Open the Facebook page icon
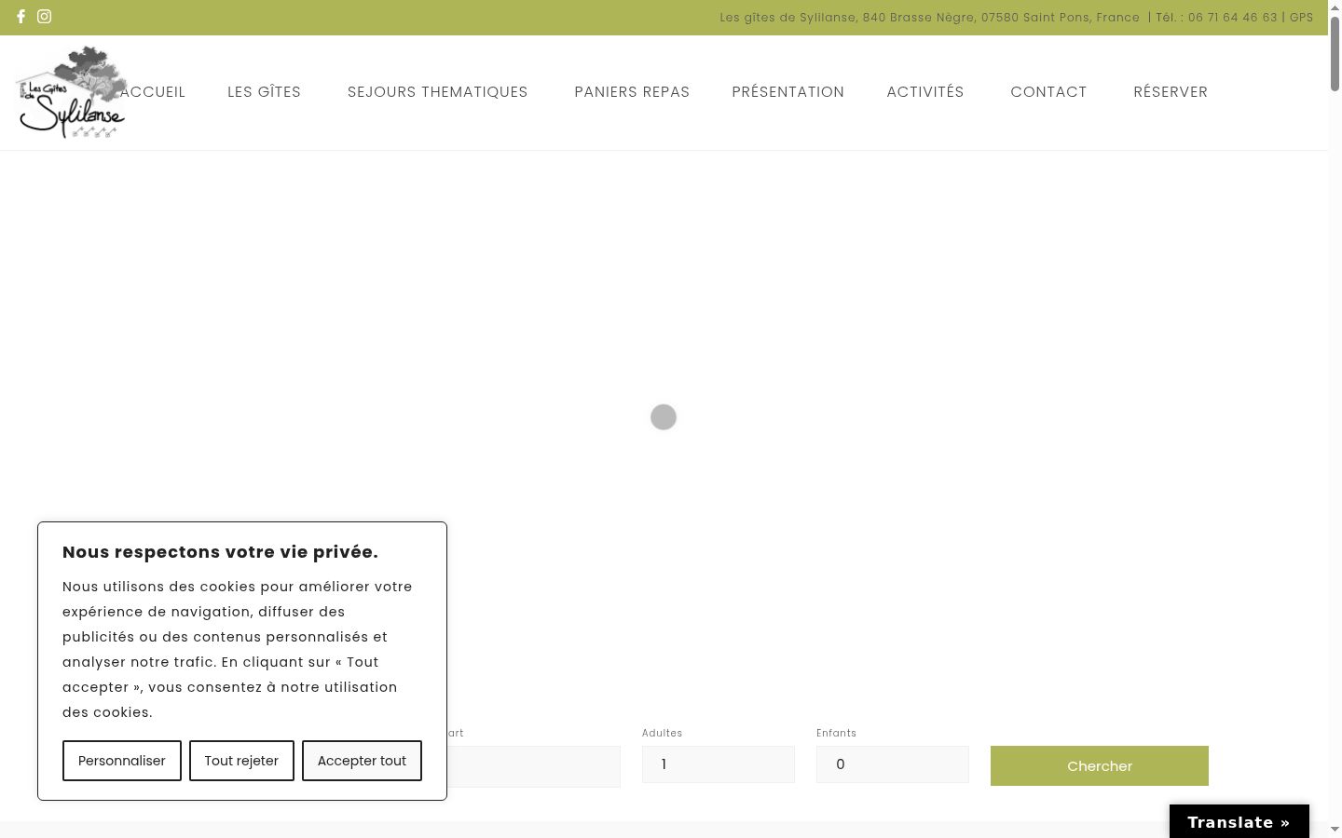The width and height of the screenshot is (1342, 838). (21, 17)
